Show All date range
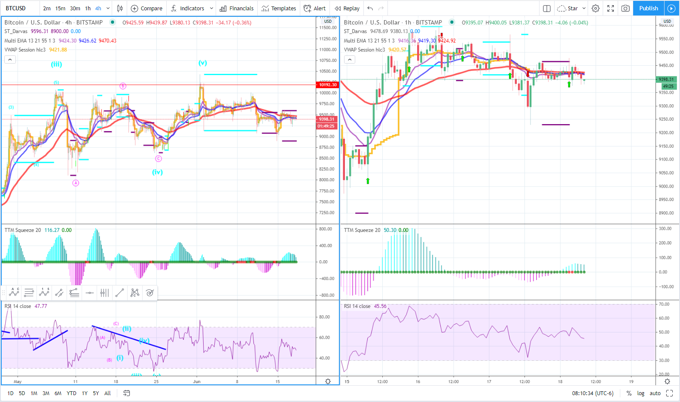The width and height of the screenshot is (680, 402). [x=107, y=393]
